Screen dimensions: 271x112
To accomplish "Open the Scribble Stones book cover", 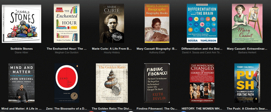I will 21,23.
